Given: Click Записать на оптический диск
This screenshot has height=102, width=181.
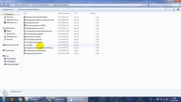Looking at the screenshot, I should tap(28, 9).
